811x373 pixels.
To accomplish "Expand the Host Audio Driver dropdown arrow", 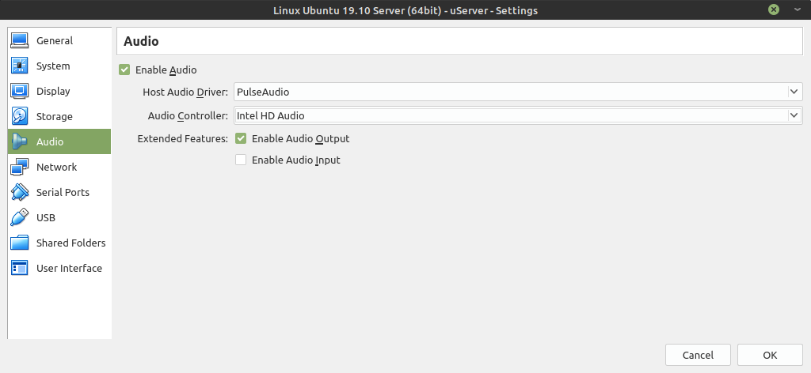I will [x=794, y=92].
